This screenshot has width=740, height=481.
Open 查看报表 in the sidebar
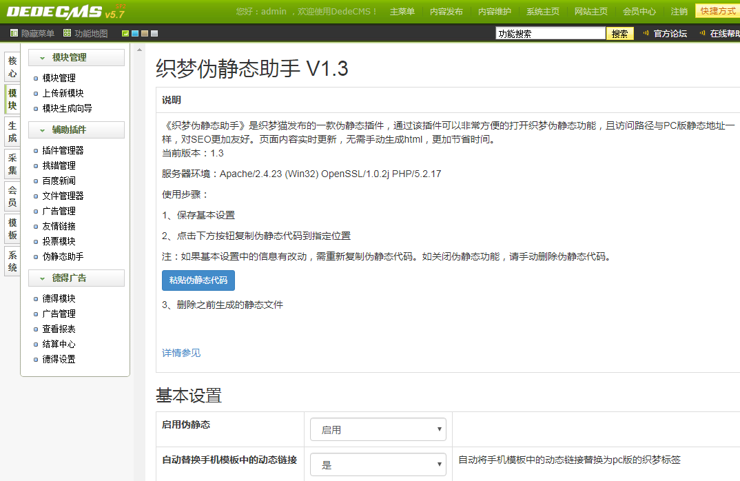(59, 329)
